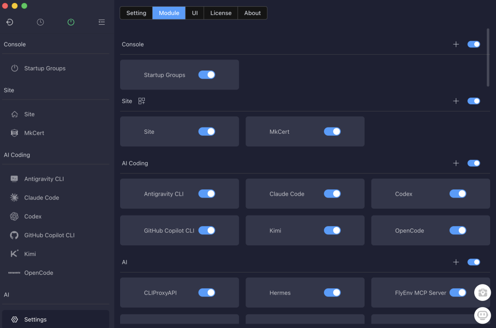Disable the Antigravity CLI module switch
This screenshot has width=496, height=328.
point(206,194)
